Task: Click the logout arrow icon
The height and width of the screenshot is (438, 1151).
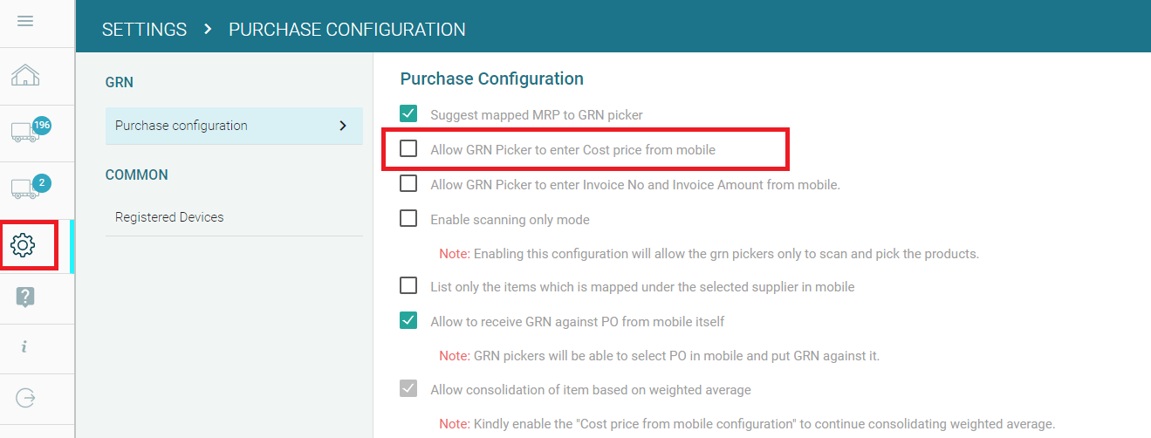Action: (x=25, y=398)
